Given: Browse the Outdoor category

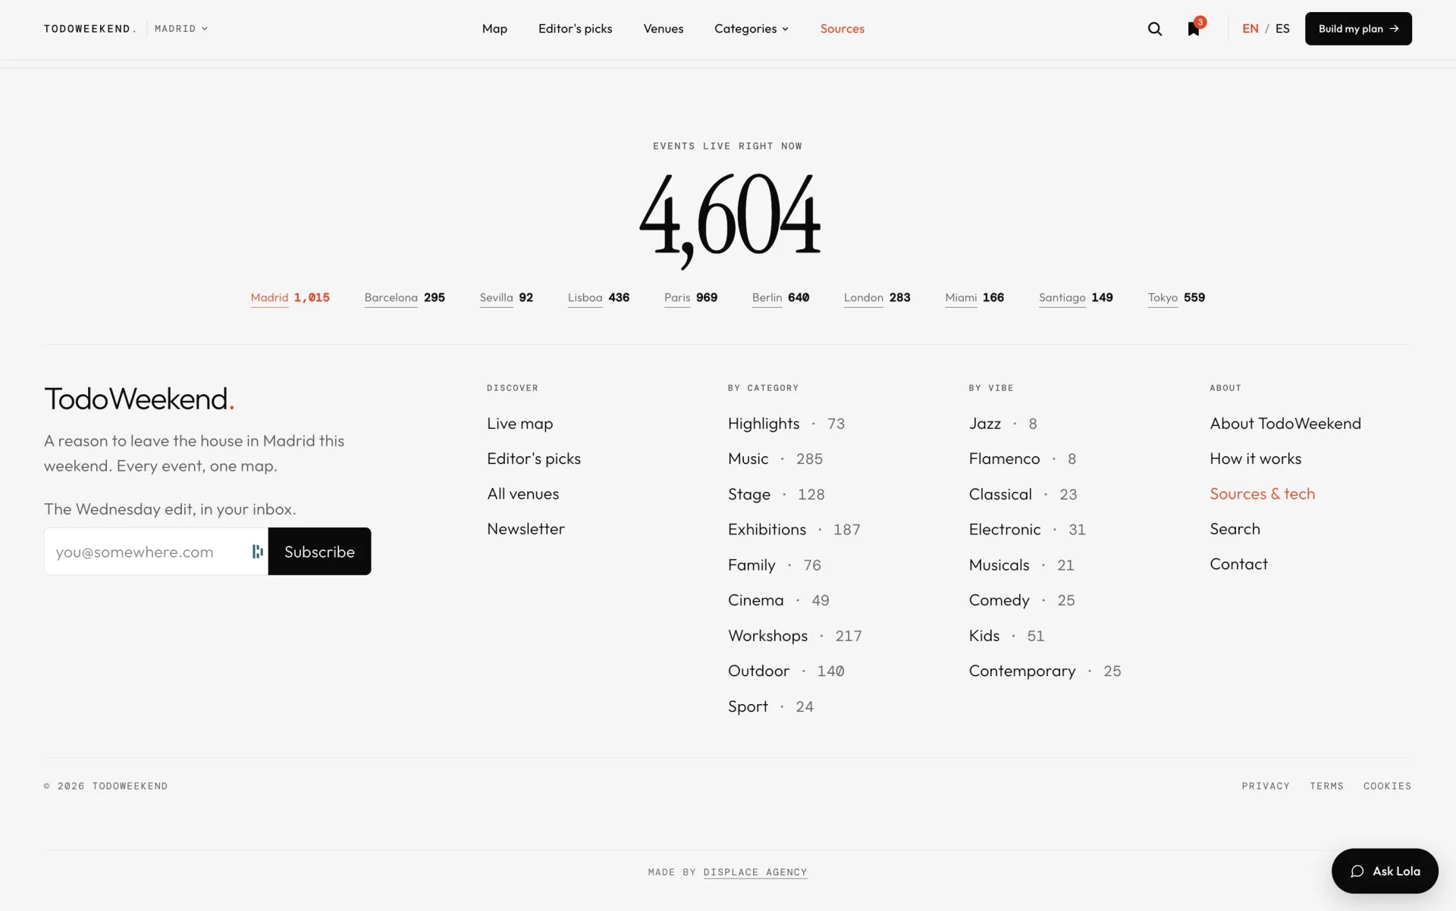Looking at the screenshot, I should click(x=758, y=671).
